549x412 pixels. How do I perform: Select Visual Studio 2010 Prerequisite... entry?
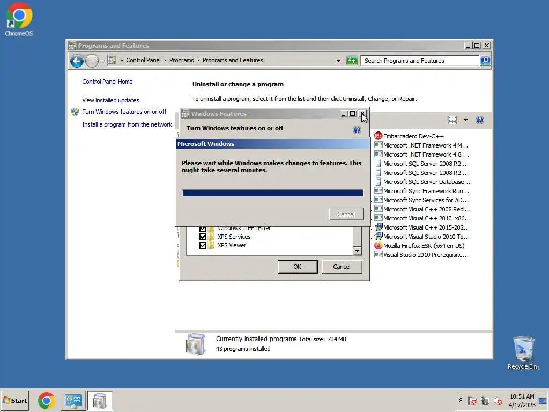click(421, 255)
